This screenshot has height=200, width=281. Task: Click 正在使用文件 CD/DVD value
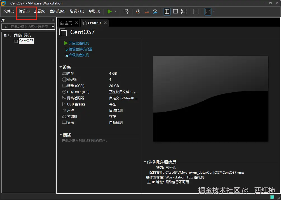(123, 92)
